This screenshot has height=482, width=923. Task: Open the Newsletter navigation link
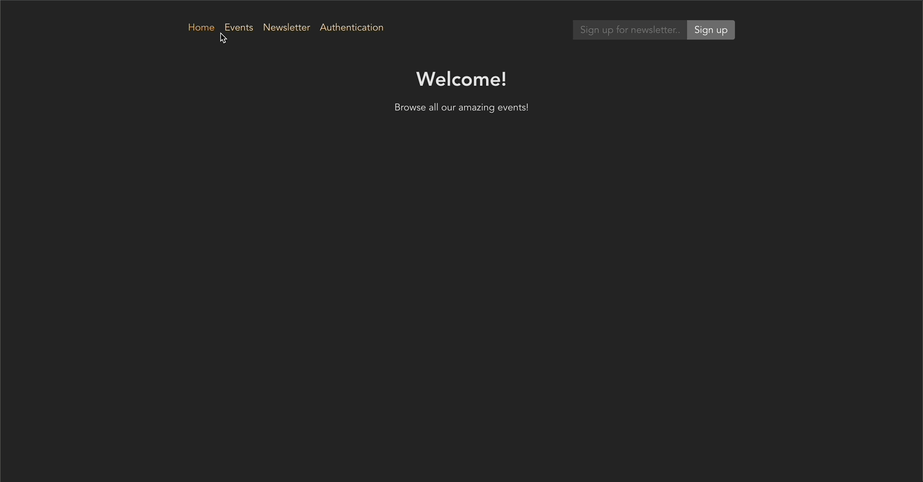click(x=286, y=27)
